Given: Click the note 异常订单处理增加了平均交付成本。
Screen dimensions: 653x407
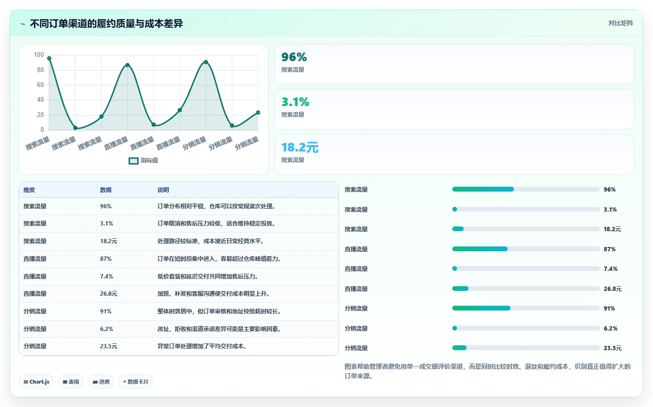Looking at the screenshot, I should [x=203, y=346].
